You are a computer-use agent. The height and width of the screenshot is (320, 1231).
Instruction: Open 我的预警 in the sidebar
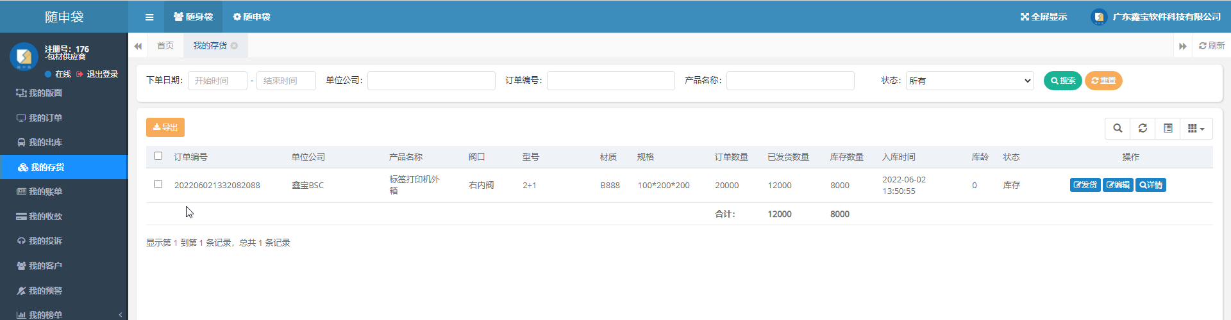[64, 291]
